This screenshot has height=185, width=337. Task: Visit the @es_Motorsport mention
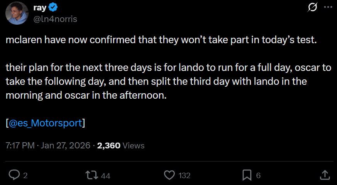(45, 123)
